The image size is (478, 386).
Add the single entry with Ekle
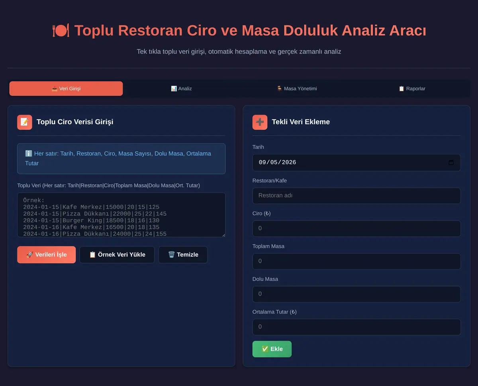(x=272, y=349)
